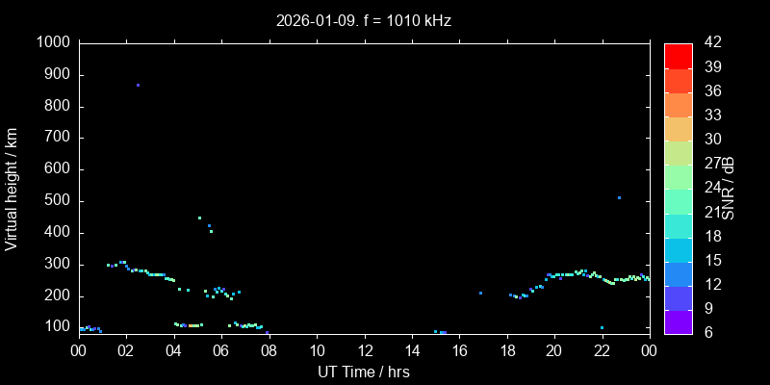Click the low data point at 22 hrs
This screenshot has height=385, width=770.
[x=602, y=327]
